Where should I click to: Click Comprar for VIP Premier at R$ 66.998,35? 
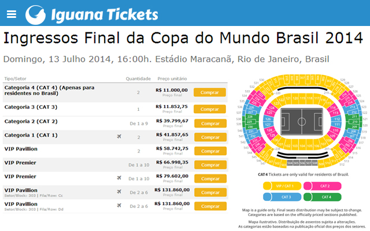(209, 165)
